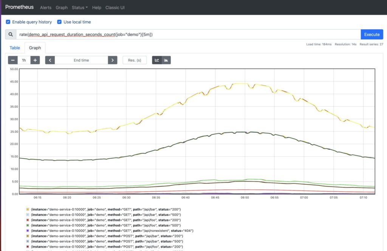Click the 06:50 x-axis time label
Image resolution: width=387 pixels, height=251 pixels.
point(245,197)
